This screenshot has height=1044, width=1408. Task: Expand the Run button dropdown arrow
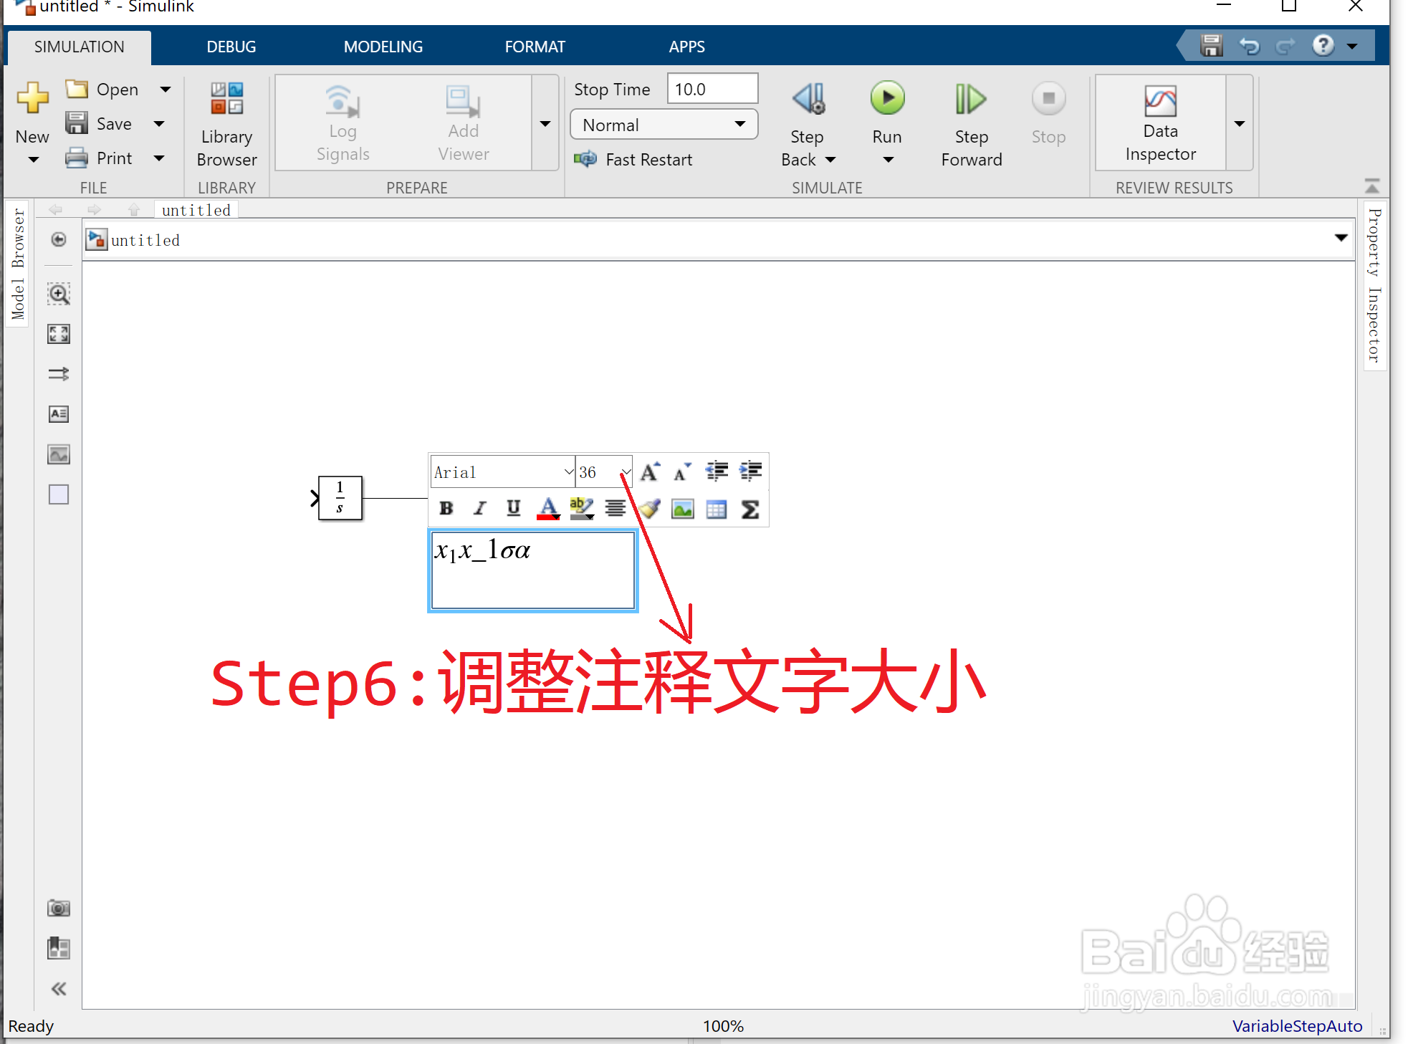click(886, 159)
